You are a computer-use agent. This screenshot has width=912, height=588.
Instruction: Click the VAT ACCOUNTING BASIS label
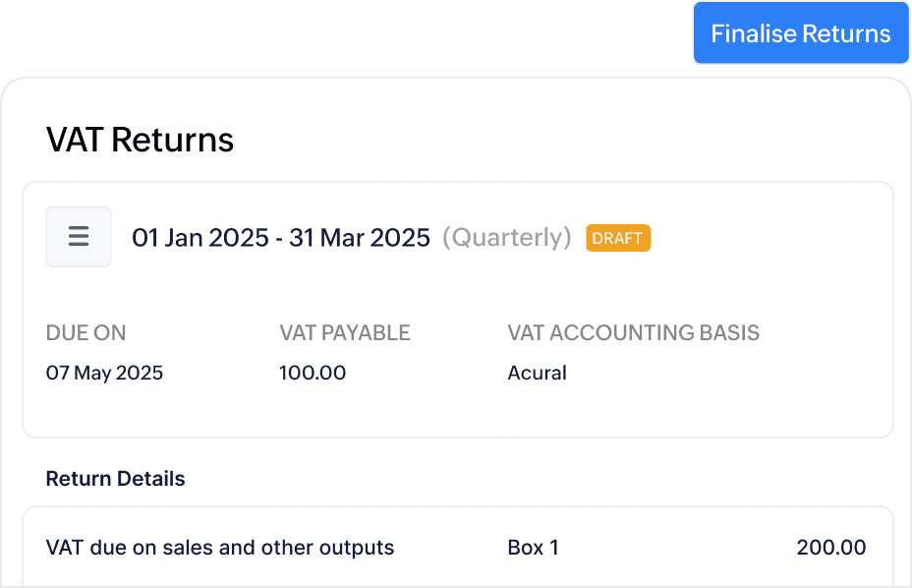point(633,332)
